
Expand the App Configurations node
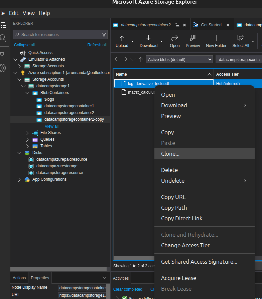pos(19,179)
